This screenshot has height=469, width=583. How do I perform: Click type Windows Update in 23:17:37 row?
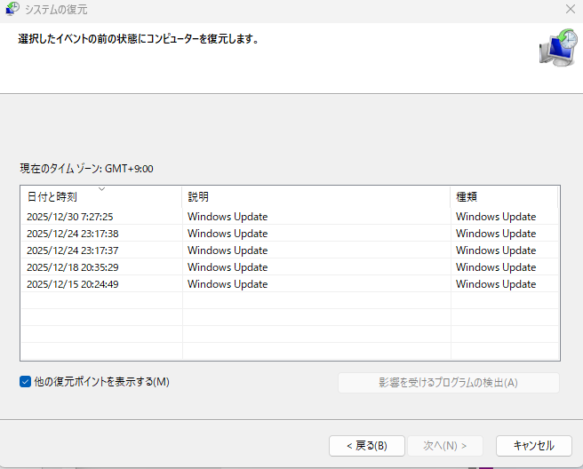pos(496,250)
